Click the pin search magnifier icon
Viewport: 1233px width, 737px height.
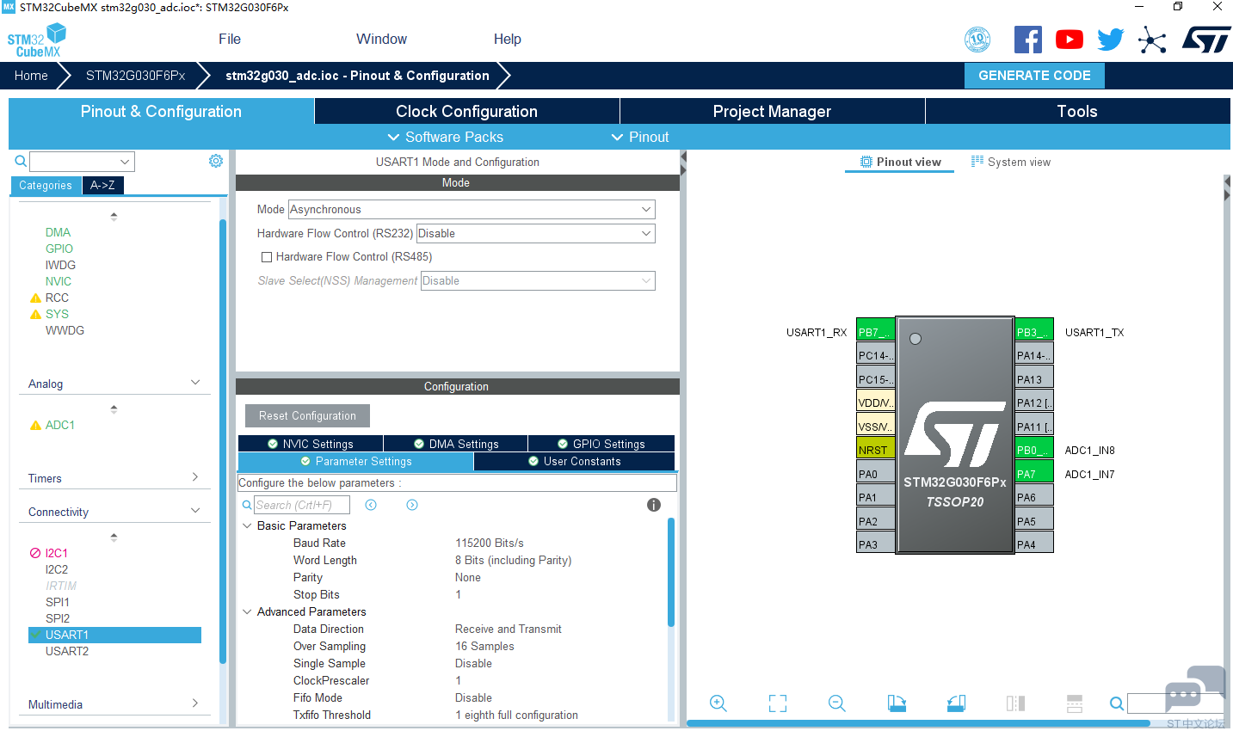1117,703
